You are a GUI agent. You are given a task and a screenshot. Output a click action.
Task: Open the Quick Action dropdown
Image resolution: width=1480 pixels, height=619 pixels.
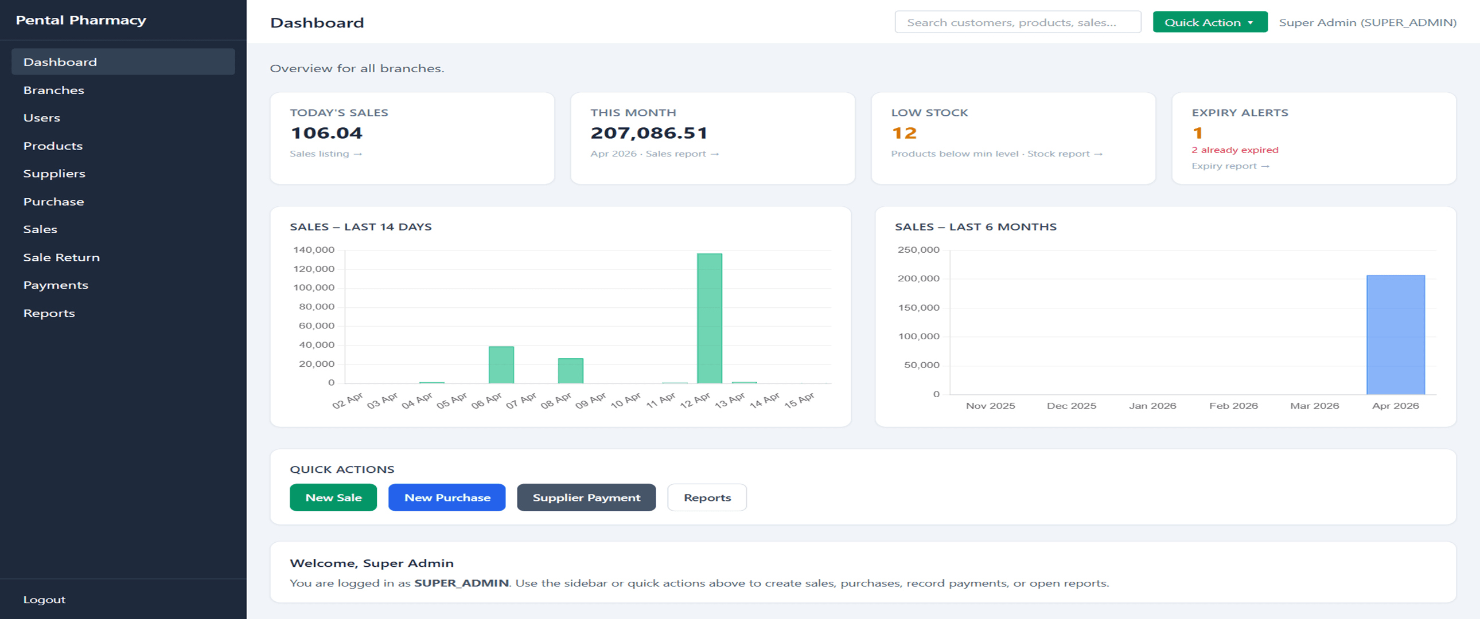coord(1209,22)
